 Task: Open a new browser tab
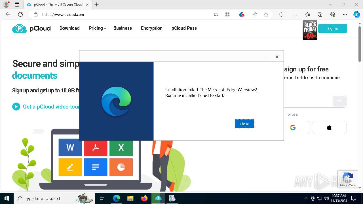[x=97, y=5]
